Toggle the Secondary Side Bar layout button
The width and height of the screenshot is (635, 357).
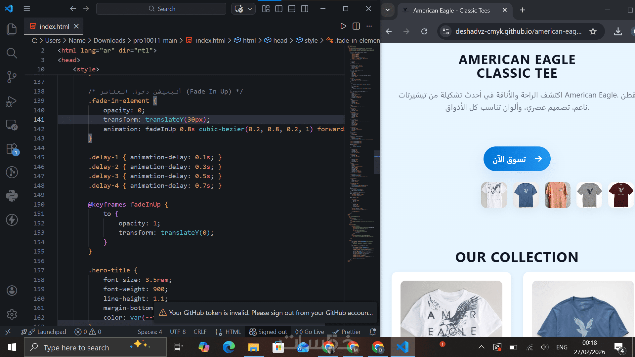pos(305,9)
